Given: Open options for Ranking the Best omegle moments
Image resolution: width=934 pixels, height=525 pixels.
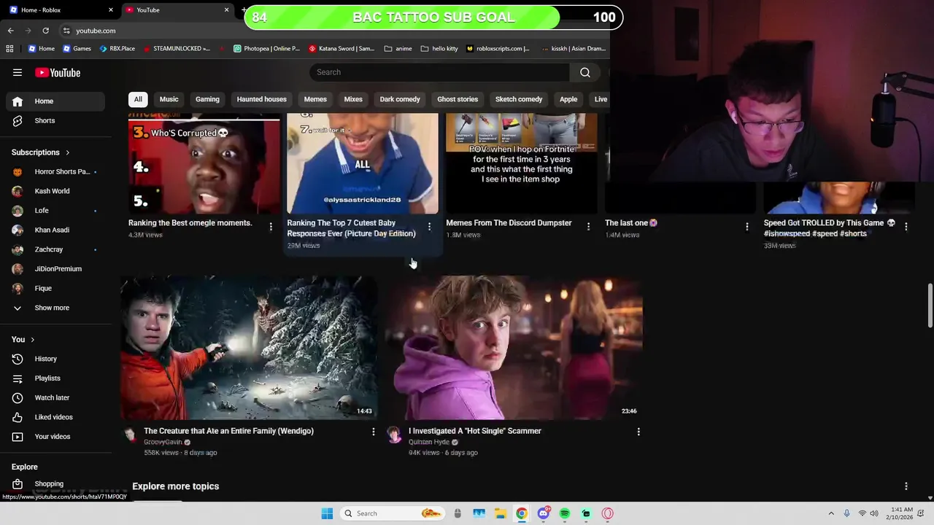Looking at the screenshot, I should point(271,227).
